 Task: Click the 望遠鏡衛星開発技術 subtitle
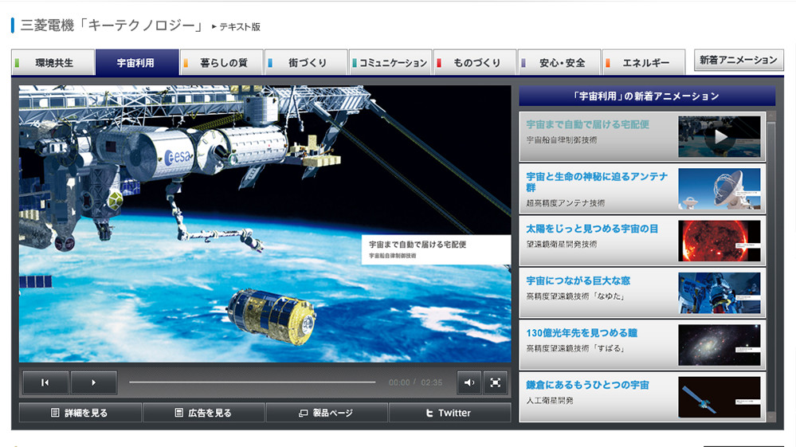pos(562,244)
